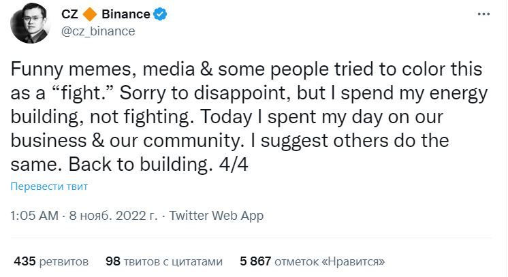Open the CZ display name profile link
This screenshot has width=508, height=277.
[x=69, y=15]
